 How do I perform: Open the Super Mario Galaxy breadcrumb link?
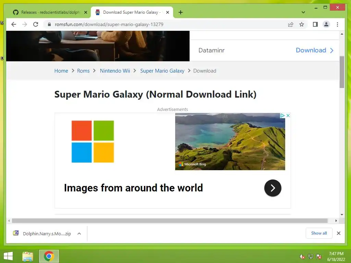(162, 71)
